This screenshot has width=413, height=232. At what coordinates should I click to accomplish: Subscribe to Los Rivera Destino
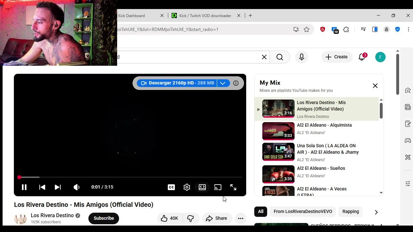pyautogui.click(x=104, y=218)
